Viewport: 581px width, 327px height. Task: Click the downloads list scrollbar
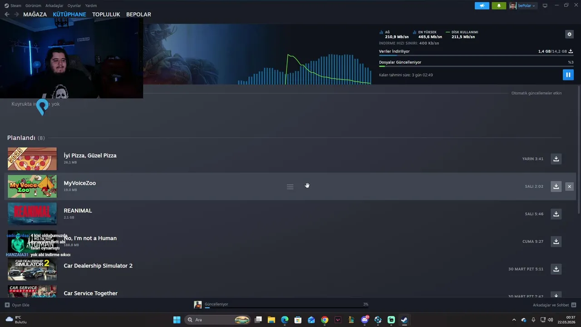tap(579, 150)
